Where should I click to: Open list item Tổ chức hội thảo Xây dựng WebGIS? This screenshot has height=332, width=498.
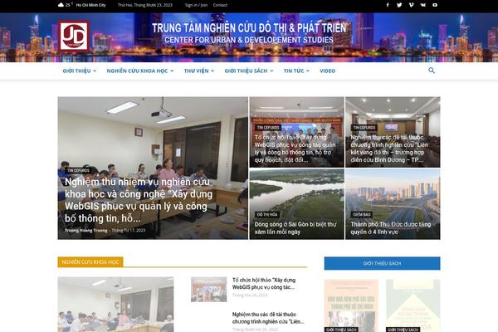tap(264, 283)
